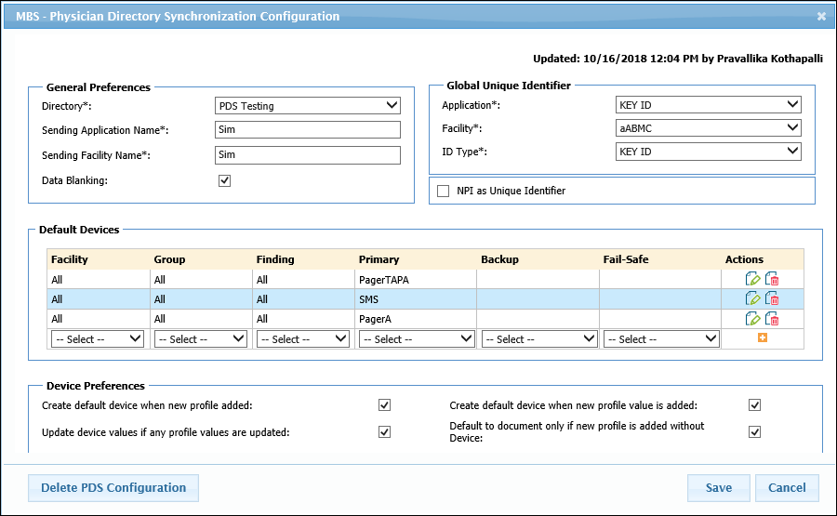Screen dimensions: 837x516
Task: Save the synchronization configuration
Action: point(719,488)
